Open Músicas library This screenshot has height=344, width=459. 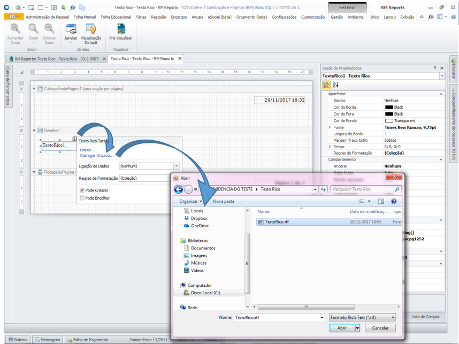198,263
